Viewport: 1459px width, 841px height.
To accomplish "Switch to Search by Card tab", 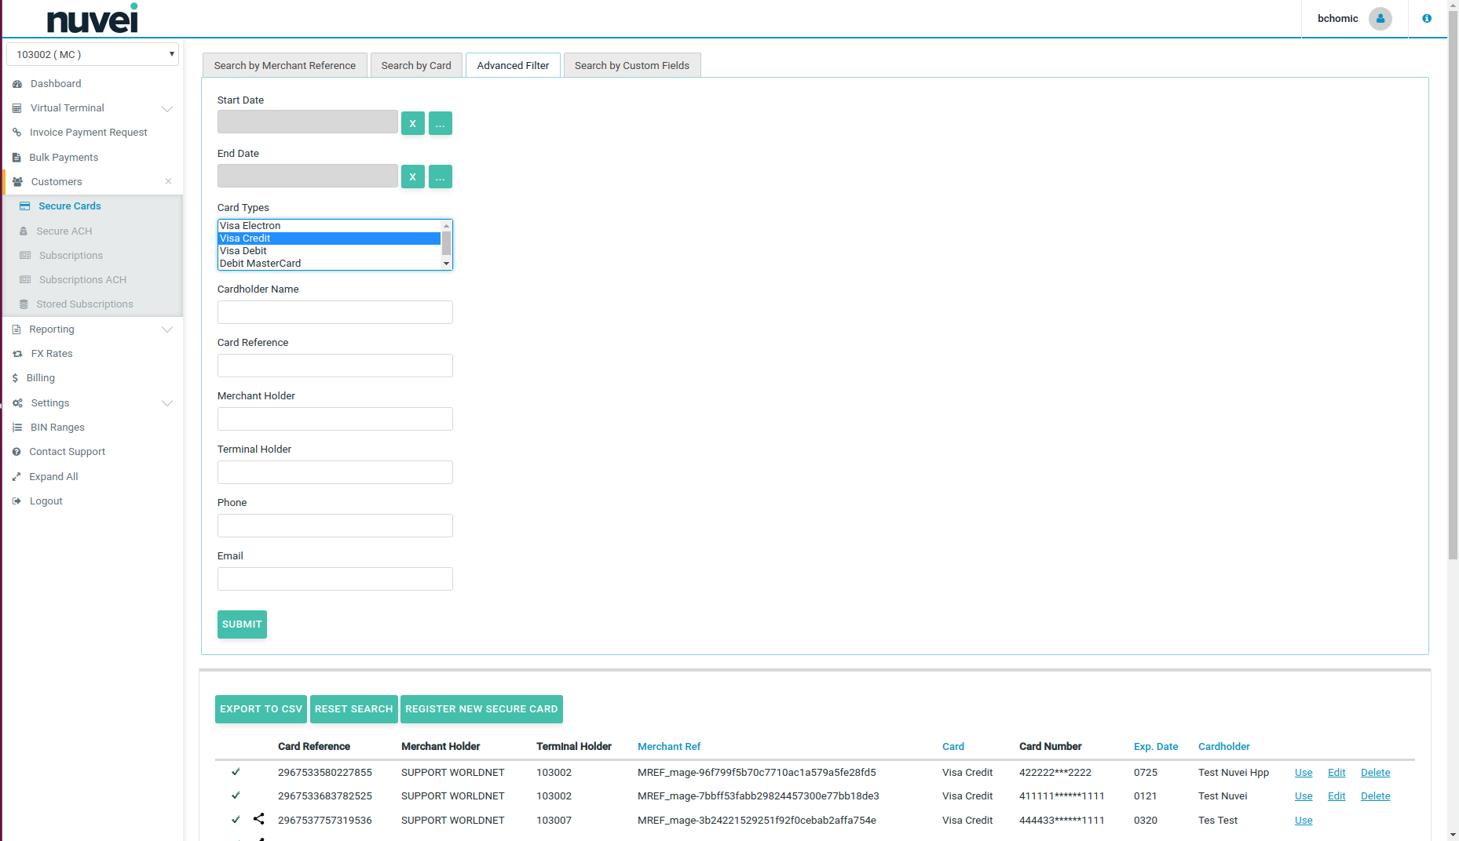I will (416, 66).
